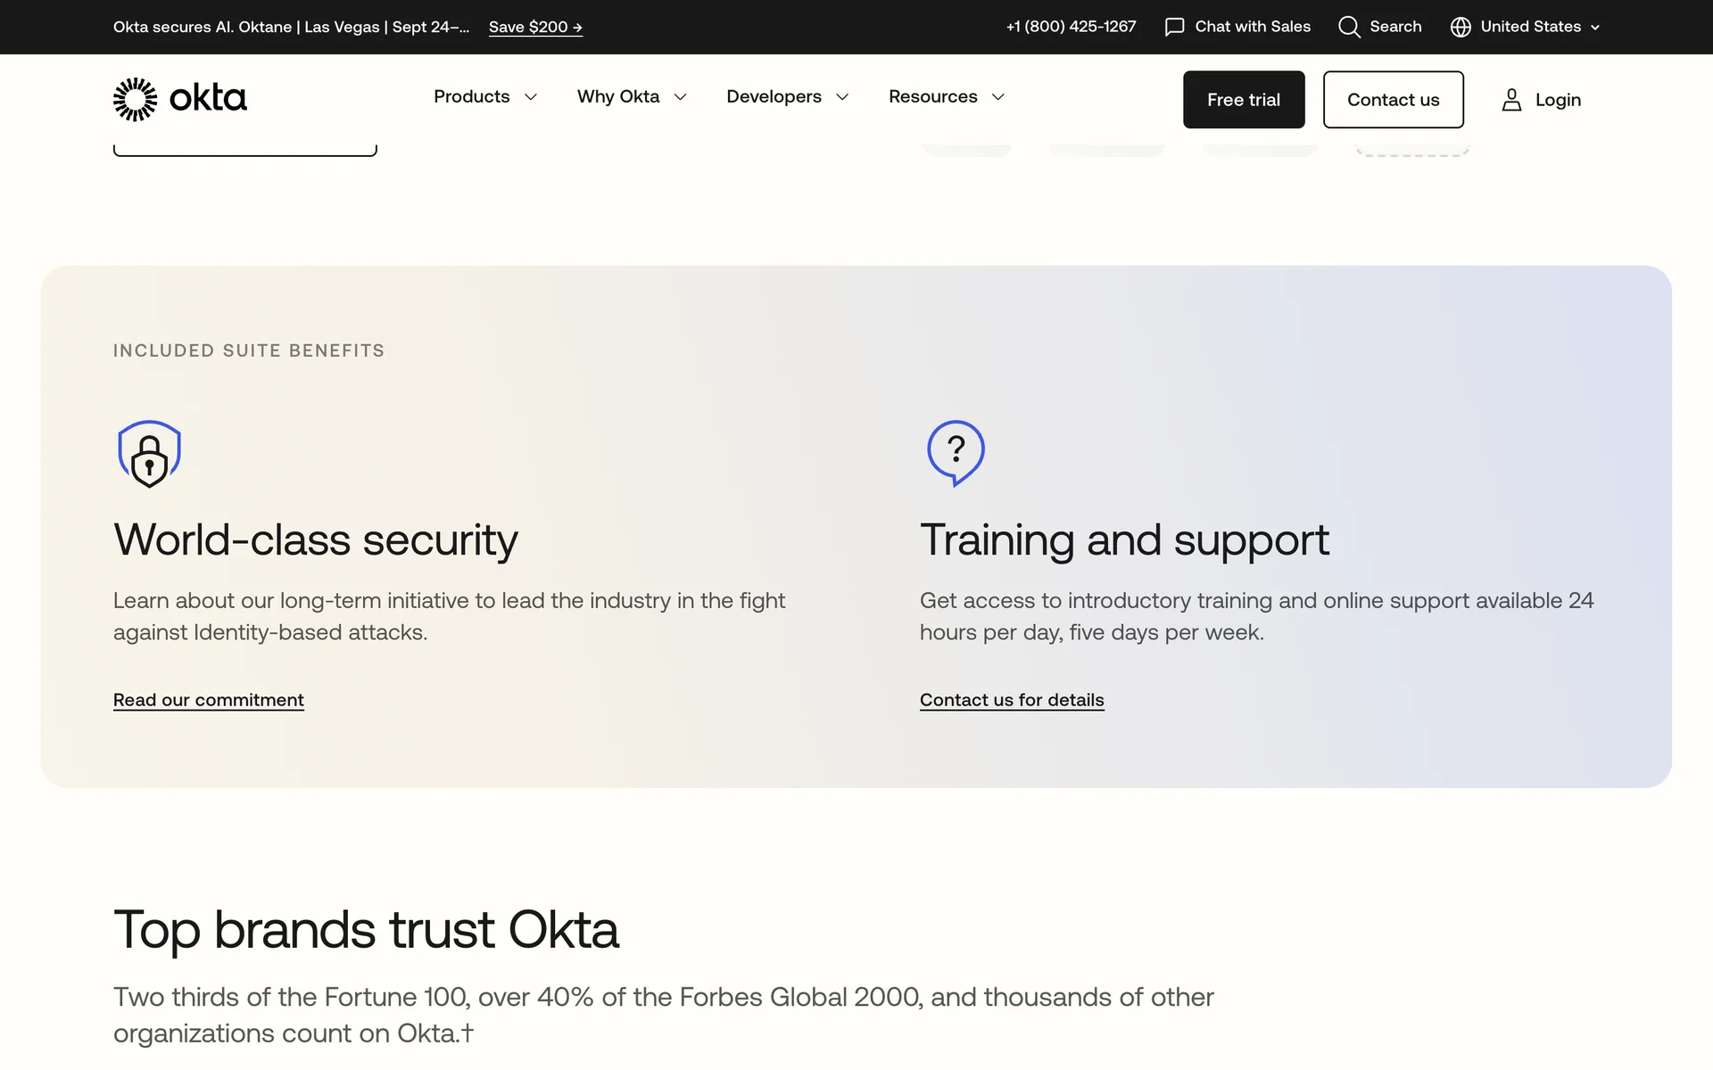This screenshot has width=1713, height=1070.
Task: Follow the Save $200 link
Action: (x=535, y=27)
